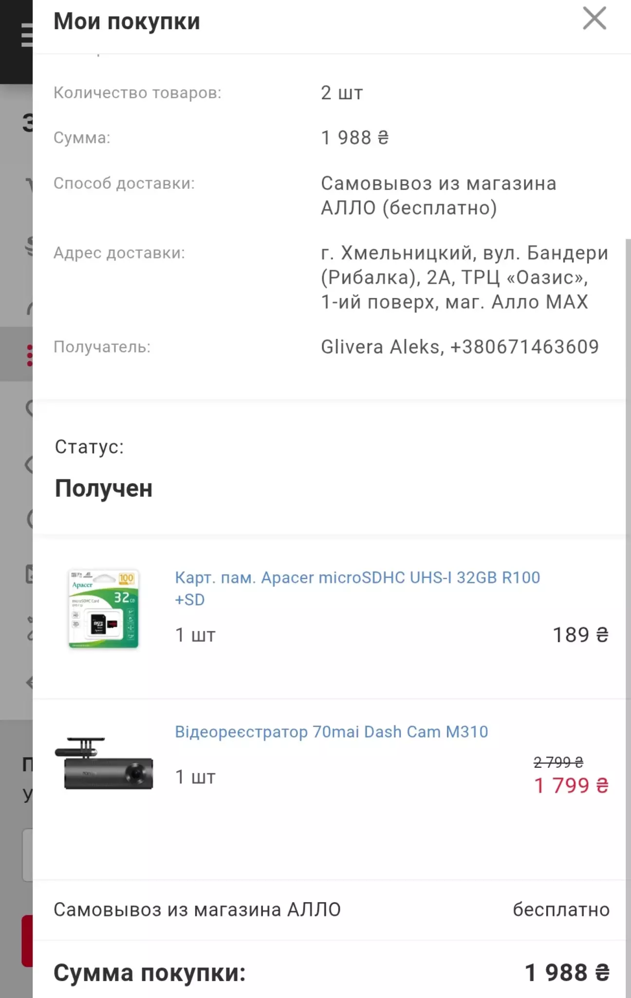Tap the Apacer memory card thumbnail

tap(103, 609)
